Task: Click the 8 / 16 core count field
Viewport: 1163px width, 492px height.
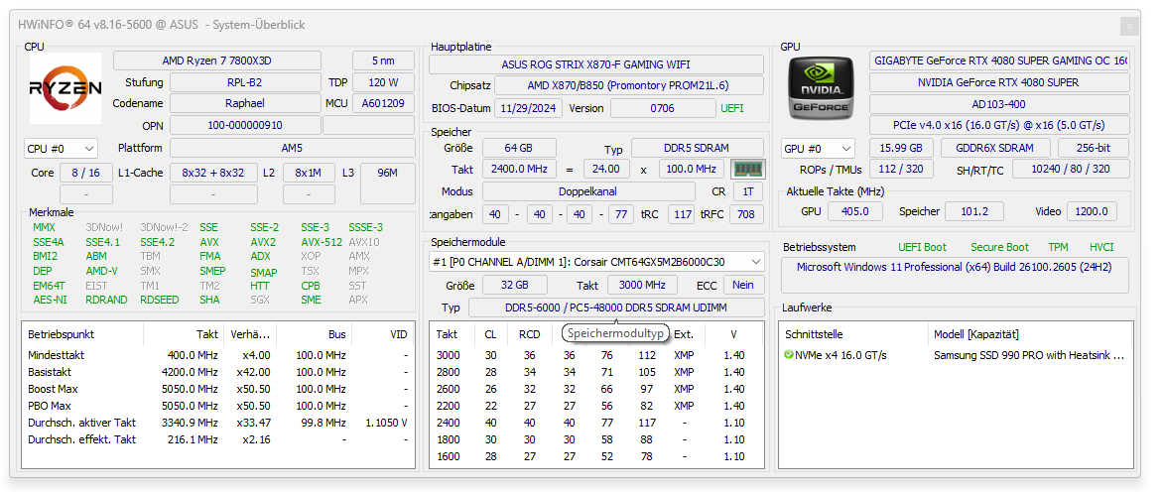Action: 86,173
